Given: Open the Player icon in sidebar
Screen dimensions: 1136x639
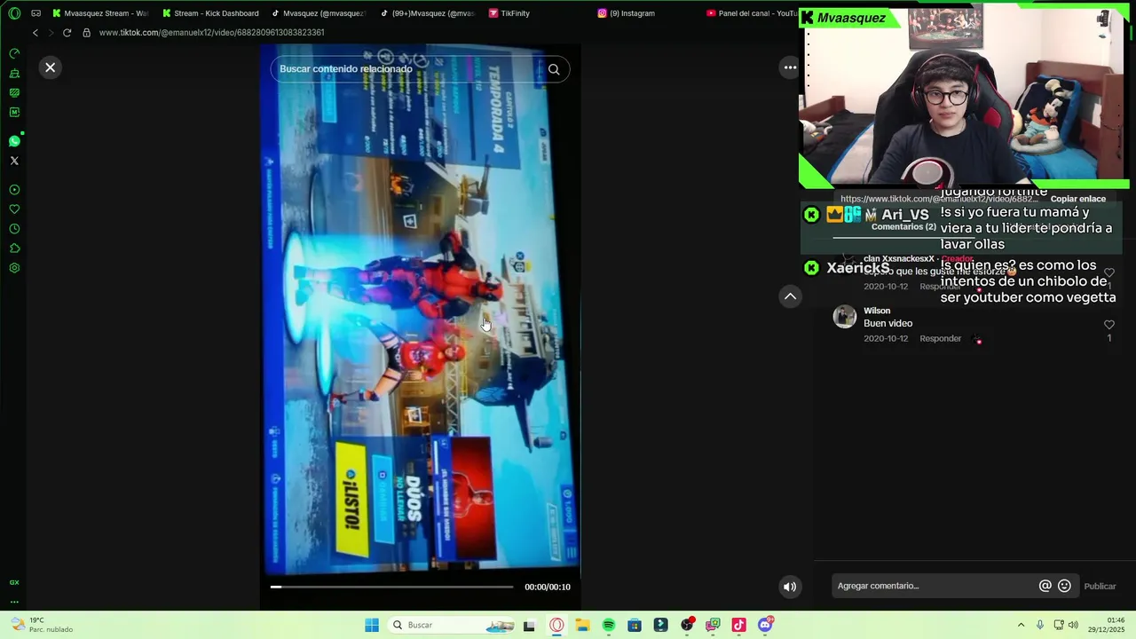Looking at the screenshot, I should click(14, 190).
